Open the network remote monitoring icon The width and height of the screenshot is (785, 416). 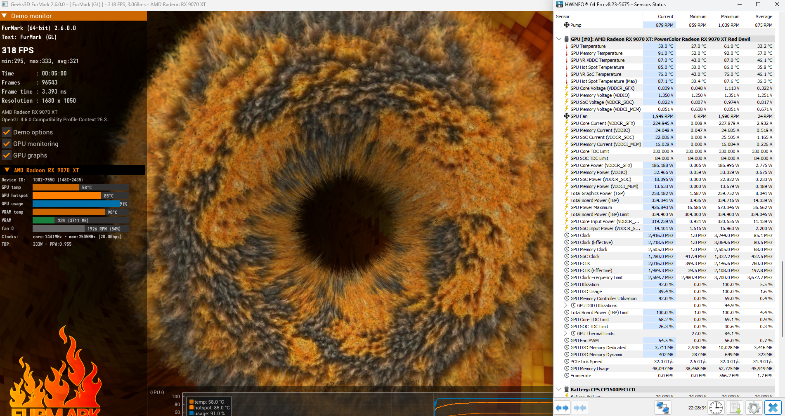[662, 408]
